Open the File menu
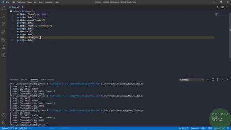The height and width of the screenshot is (130, 231). pos(8,2)
